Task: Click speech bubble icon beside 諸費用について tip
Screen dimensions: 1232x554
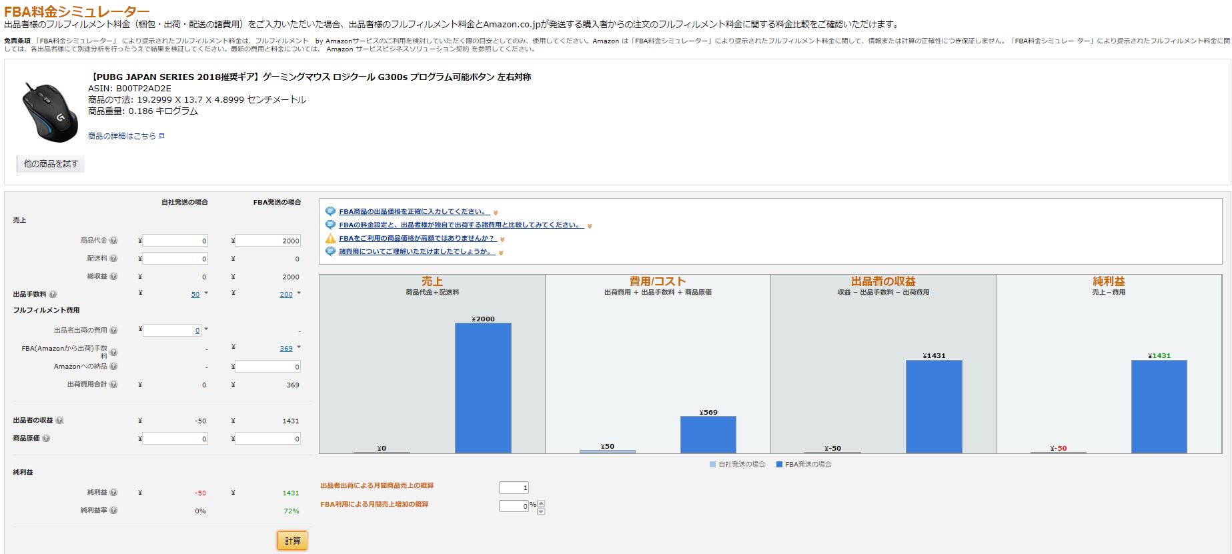Action: pyautogui.click(x=330, y=251)
